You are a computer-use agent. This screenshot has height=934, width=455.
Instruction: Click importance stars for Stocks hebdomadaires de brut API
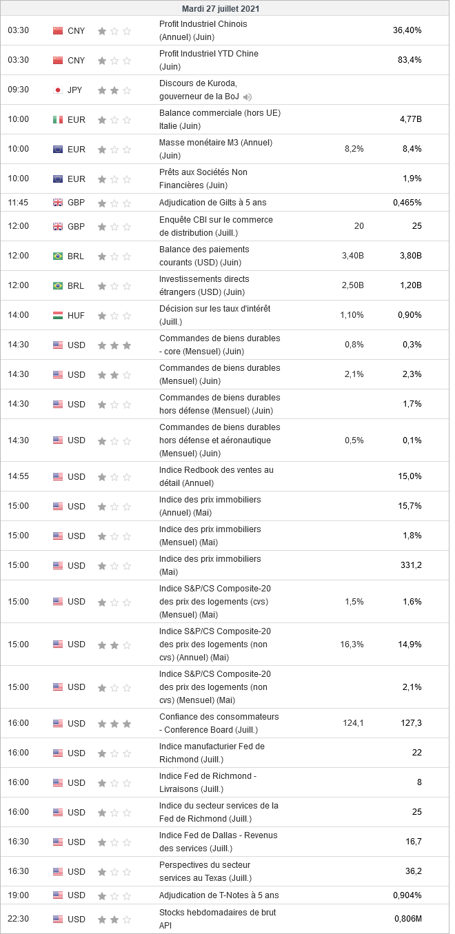[x=114, y=920]
